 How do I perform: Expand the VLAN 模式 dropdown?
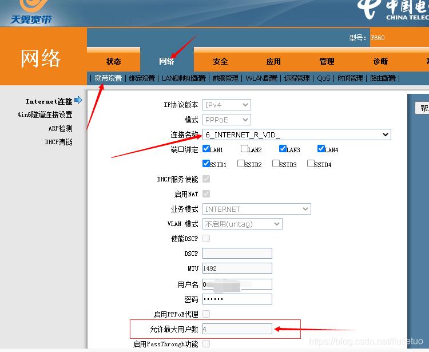click(243, 224)
